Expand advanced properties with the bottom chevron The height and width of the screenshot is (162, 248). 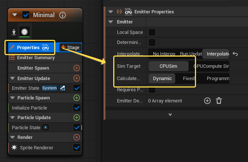(170, 115)
